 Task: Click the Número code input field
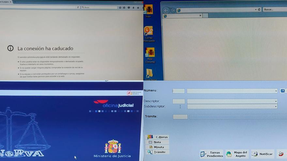tap(178, 91)
